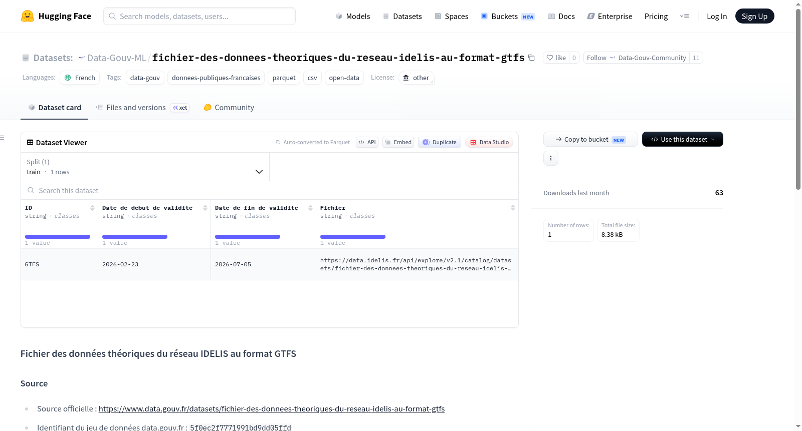Screen dimensions: 802x431
Task: Open the Enterprise page
Action: 610,16
